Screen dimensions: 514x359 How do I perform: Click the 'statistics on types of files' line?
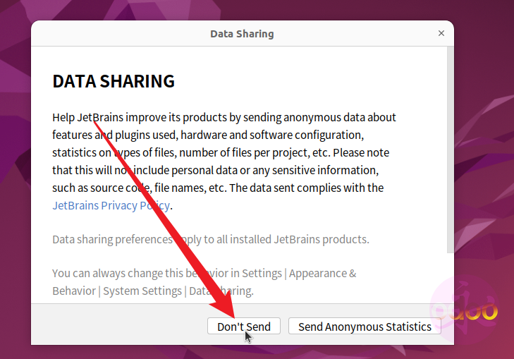click(221, 153)
